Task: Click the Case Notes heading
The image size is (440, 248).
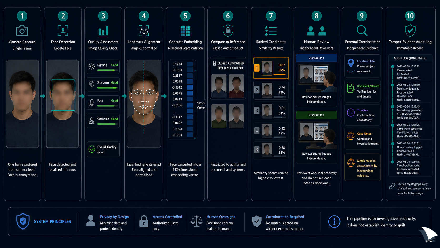Action: coord(364,134)
